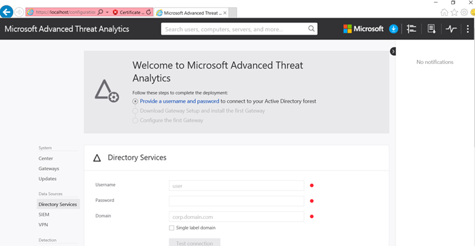Open SIEM under Data Sources
This screenshot has height=246, width=475.
pos(44,215)
